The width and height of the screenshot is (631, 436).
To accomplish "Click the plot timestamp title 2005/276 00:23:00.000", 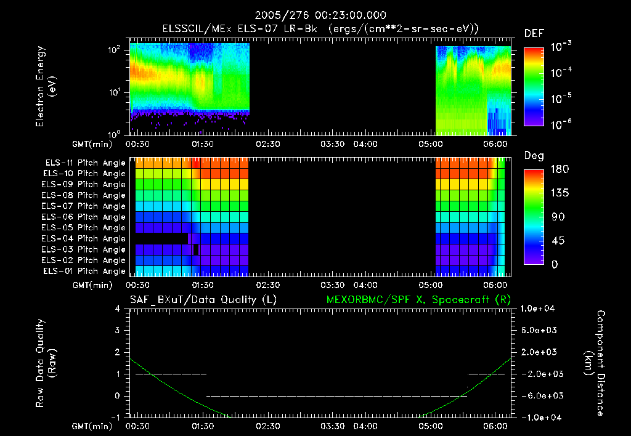I will pos(320,15).
